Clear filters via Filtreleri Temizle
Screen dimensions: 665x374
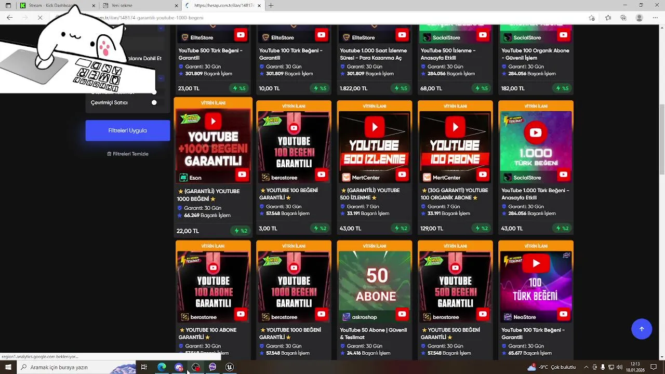(x=127, y=154)
